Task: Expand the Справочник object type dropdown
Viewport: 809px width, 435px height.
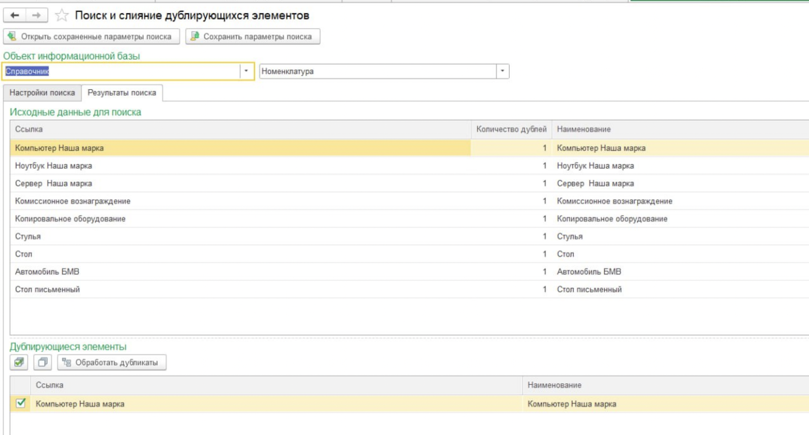Action: (246, 71)
